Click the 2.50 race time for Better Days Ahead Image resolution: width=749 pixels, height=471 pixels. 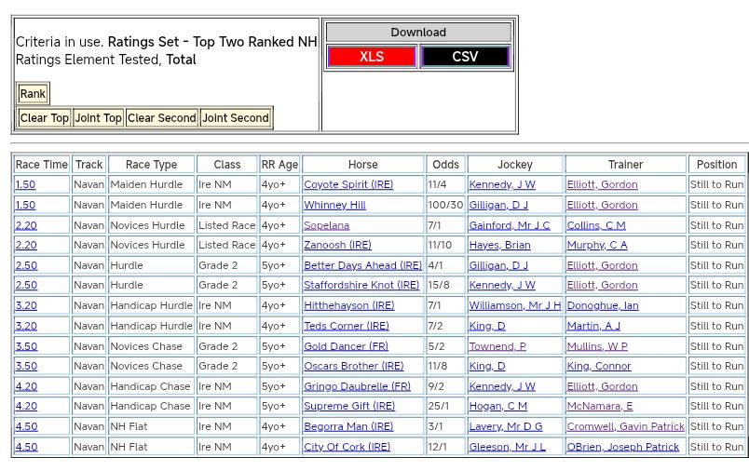point(26,265)
